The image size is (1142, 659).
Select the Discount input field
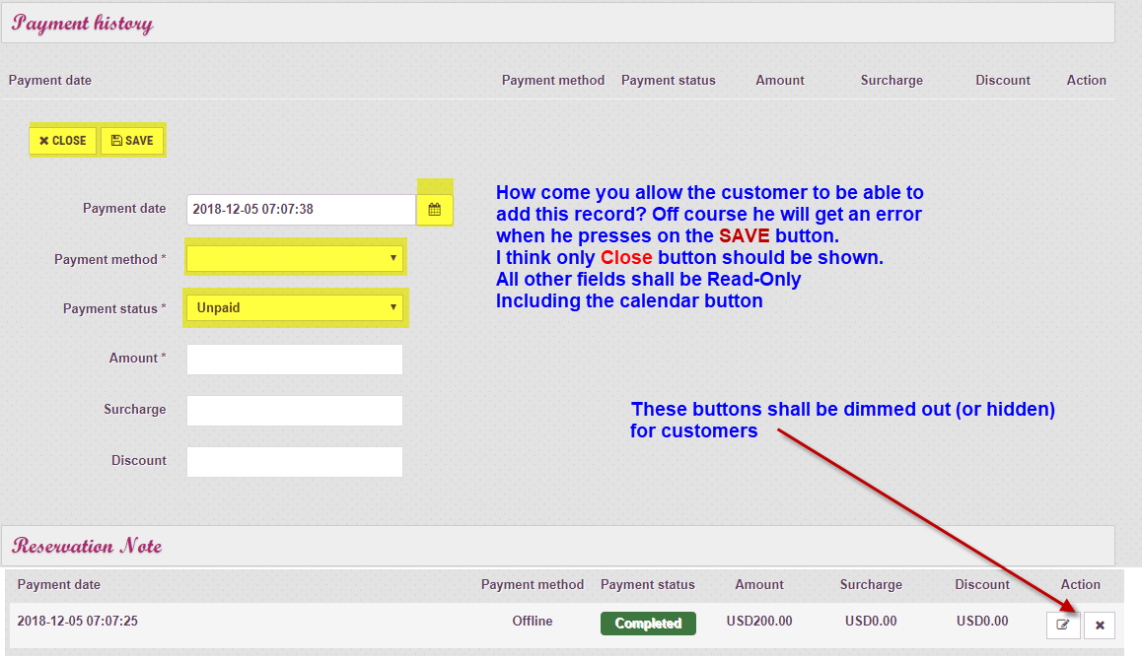295,462
